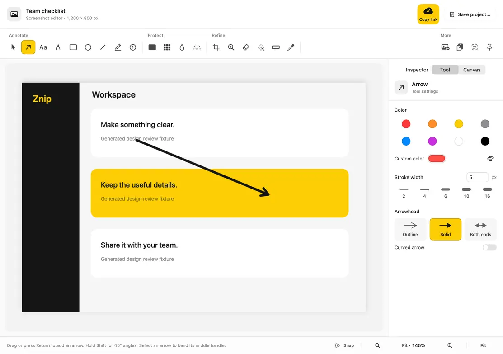503x354 pixels.
Task: Set stroke width preset to 16
Action: 487,193
